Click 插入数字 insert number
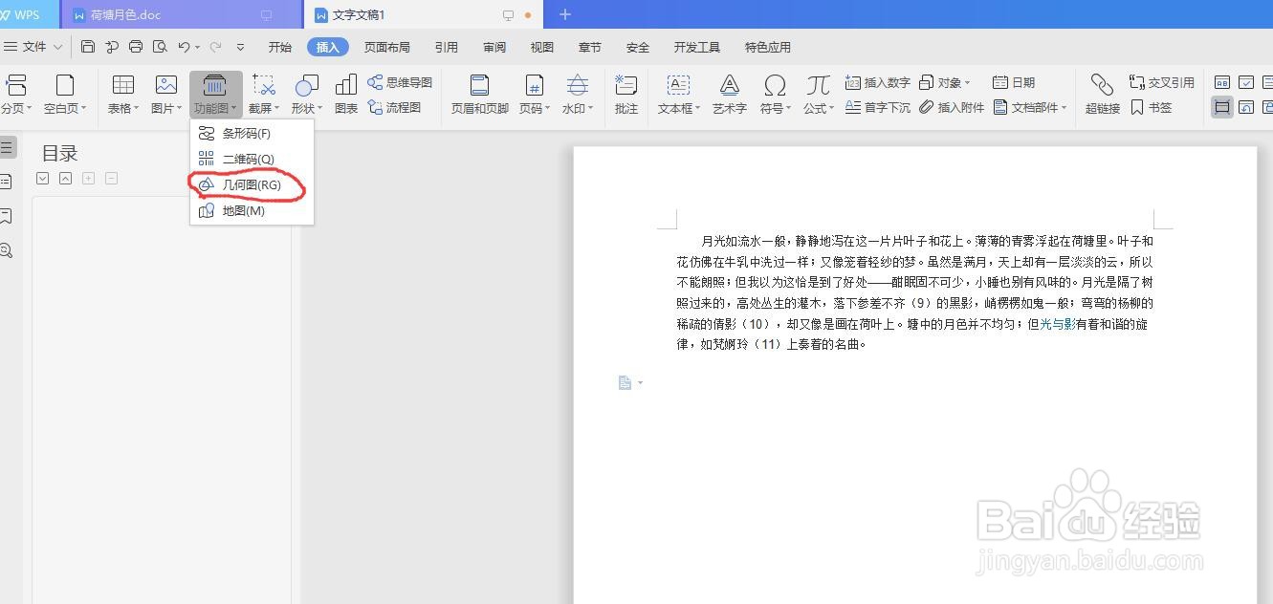This screenshot has width=1273, height=604. point(878,82)
